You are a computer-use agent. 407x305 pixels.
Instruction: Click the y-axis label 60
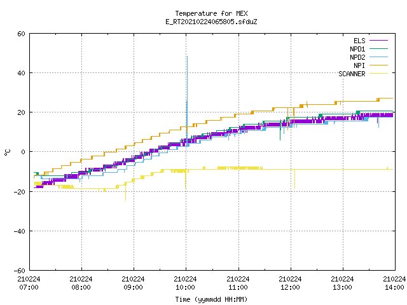tap(21, 34)
